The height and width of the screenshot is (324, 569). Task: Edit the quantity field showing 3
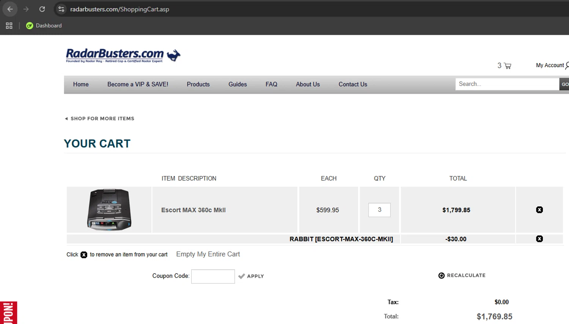379,210
